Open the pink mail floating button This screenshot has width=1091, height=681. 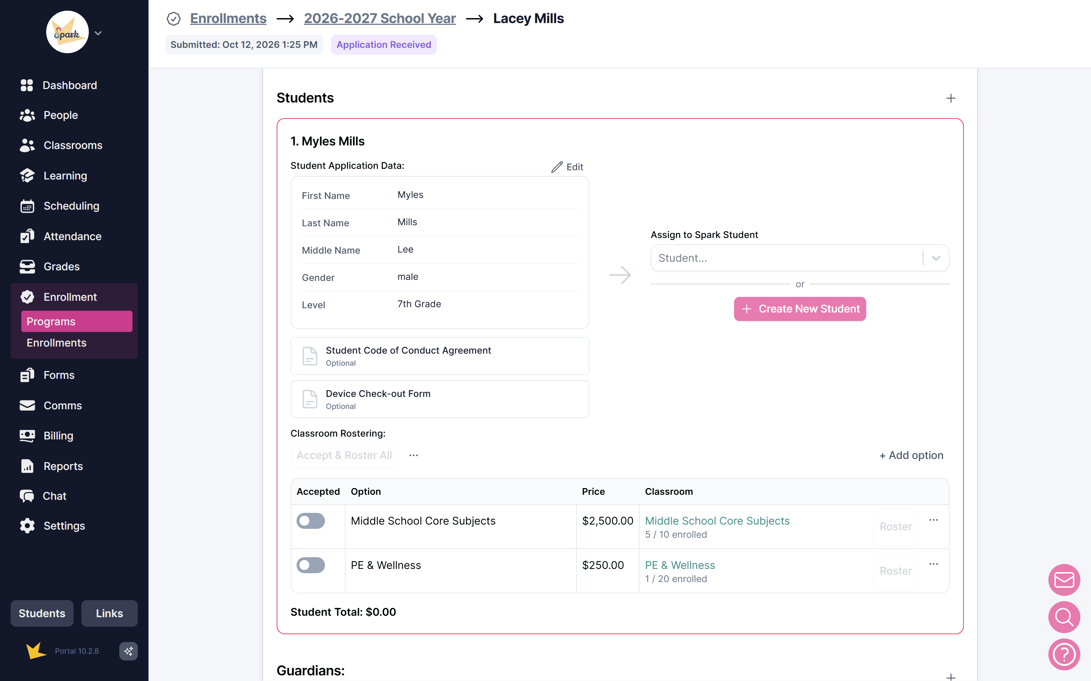coord(1064,580)
